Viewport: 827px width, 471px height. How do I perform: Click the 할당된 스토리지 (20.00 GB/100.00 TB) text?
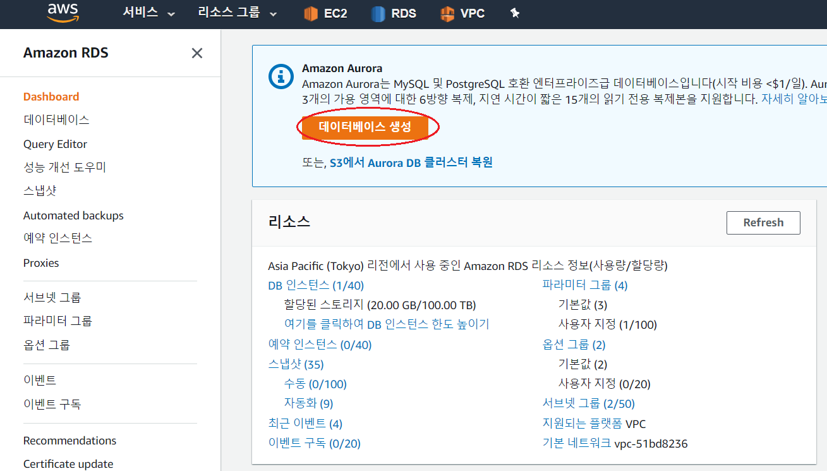coord(380,305)
